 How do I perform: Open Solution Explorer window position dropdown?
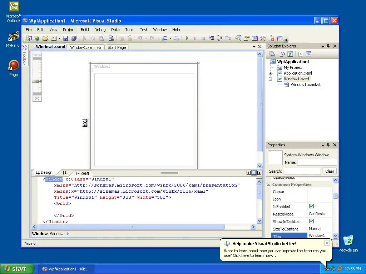[x=323, y=46]
